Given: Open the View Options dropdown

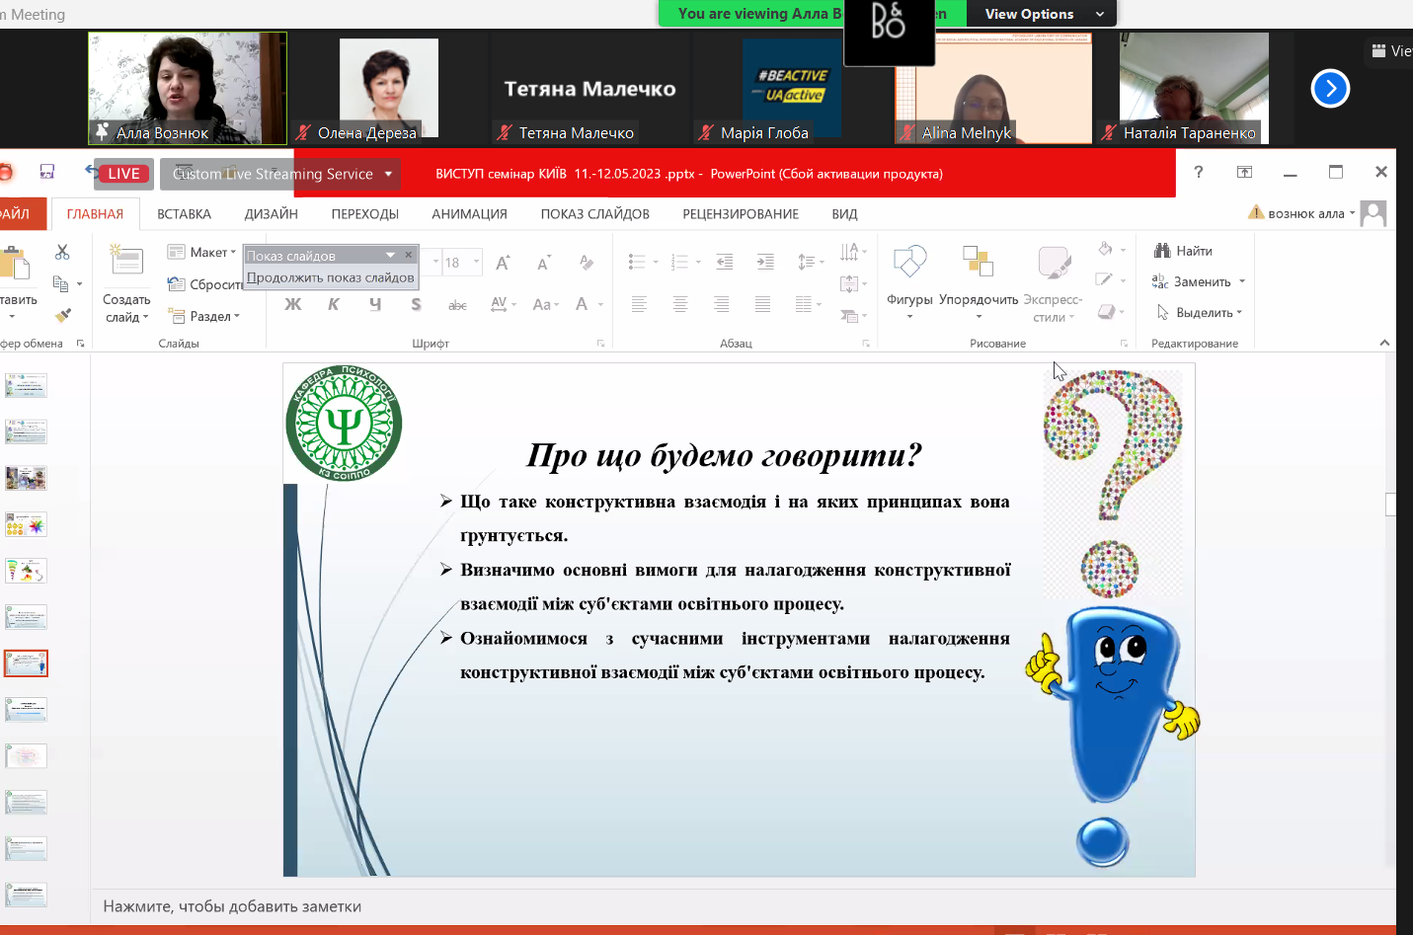Looking at the screenshot, I should 1043,14.
